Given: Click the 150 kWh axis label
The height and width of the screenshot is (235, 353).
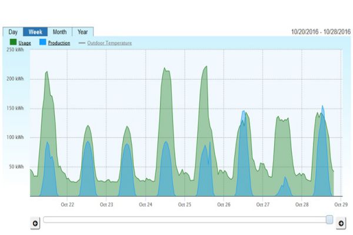Looking at the screenshot, I should pyautogui.click(x=15, y=108).
